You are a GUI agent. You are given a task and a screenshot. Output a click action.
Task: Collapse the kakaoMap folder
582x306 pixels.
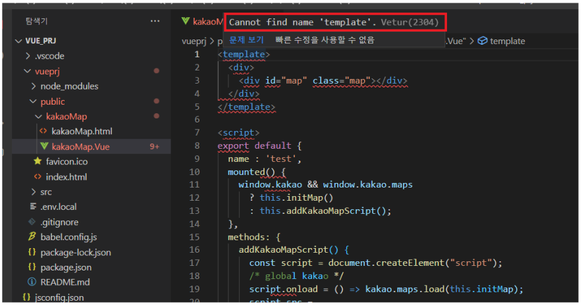[39, 117]
